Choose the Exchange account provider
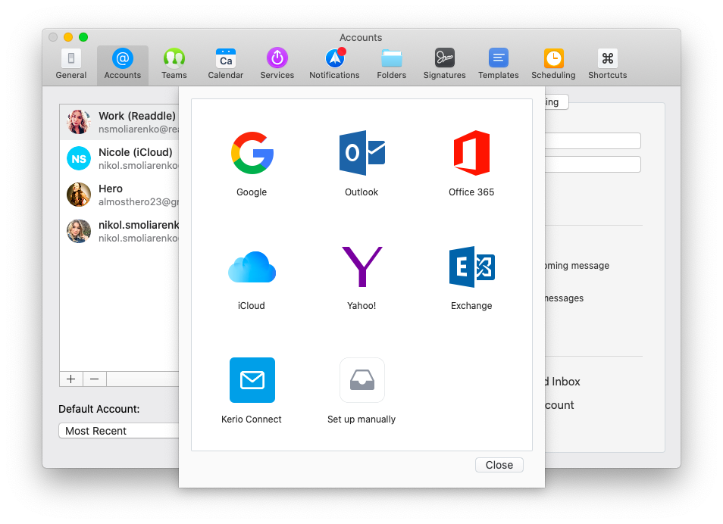 [471, 277]
